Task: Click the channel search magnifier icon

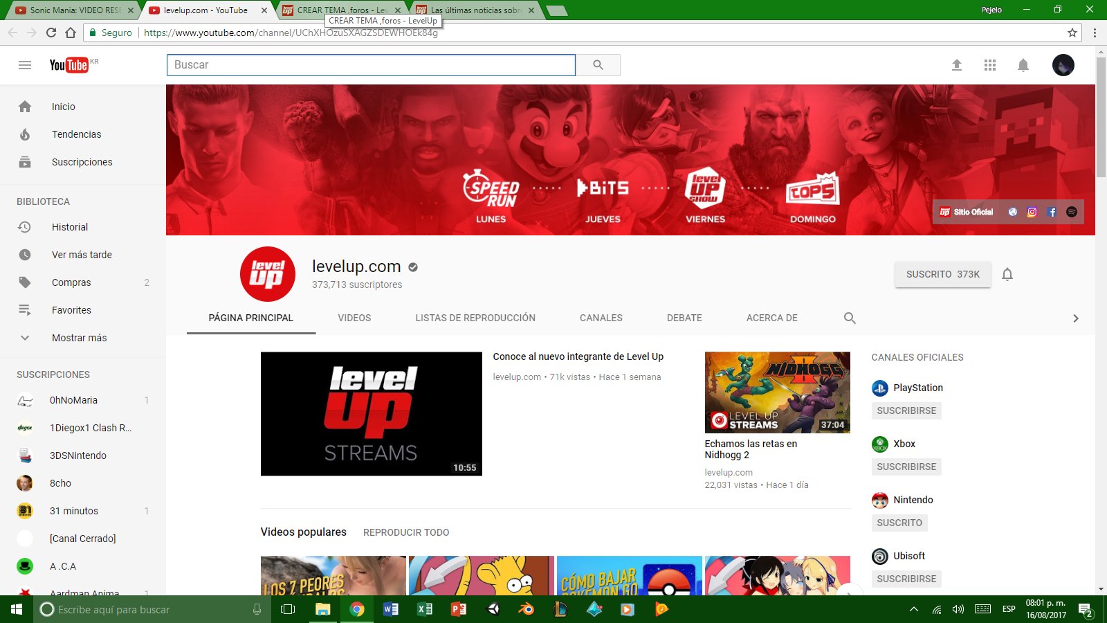Action: (850, 318)
